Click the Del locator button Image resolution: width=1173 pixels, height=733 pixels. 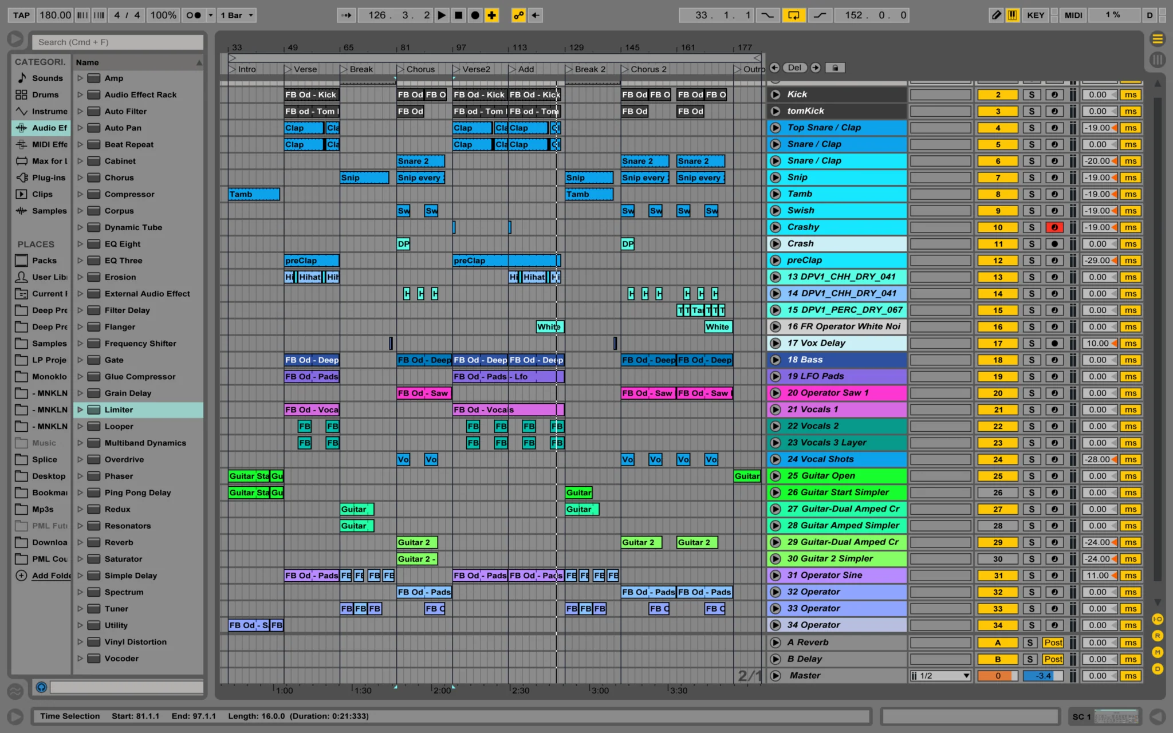point(794,68)
